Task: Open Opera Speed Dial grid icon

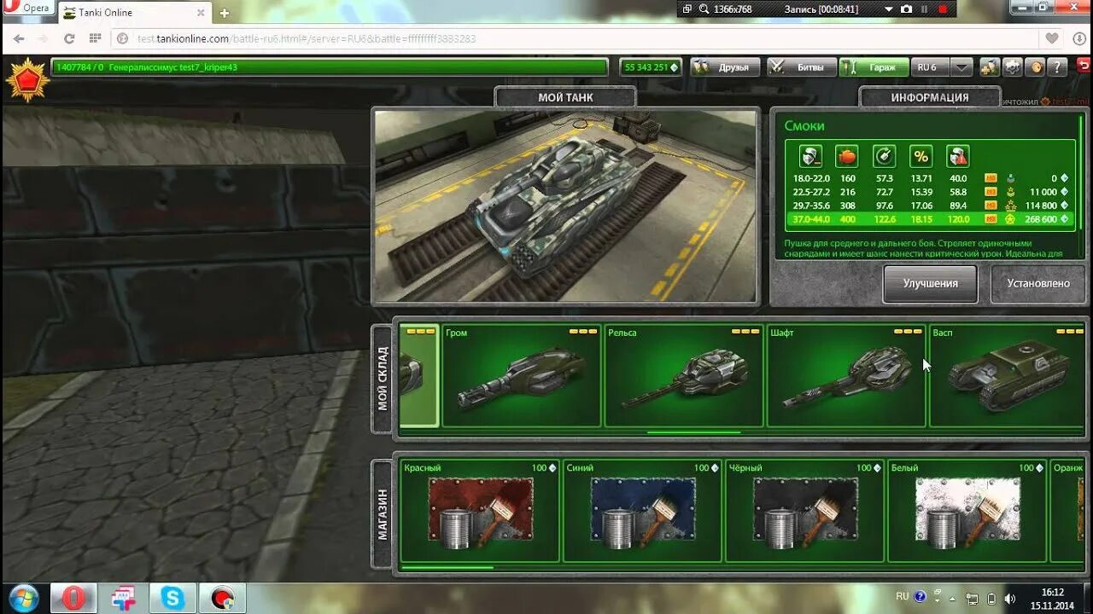Action: 95,38
